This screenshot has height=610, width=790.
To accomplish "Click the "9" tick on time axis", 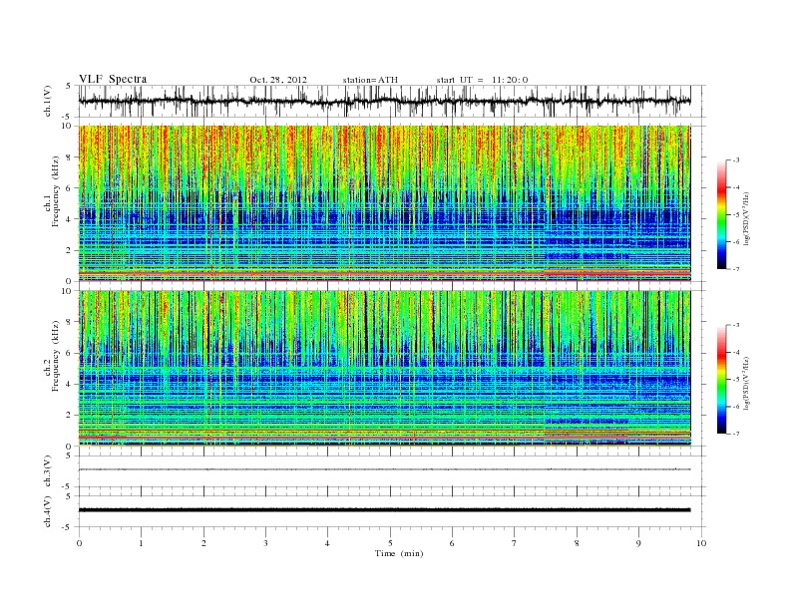I will 638,543.
